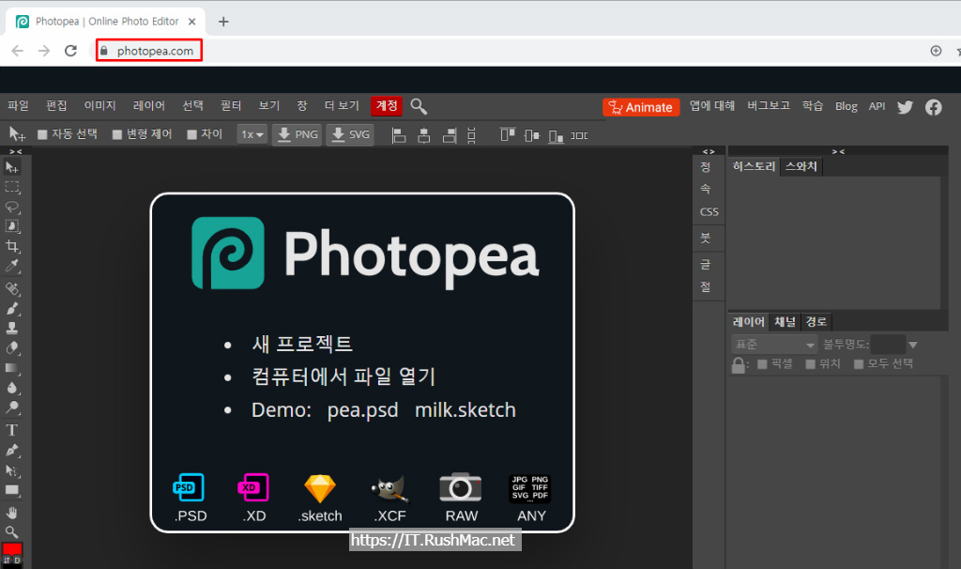Select the Rectangle shape tool
Screen dimensions: 961x569
(x=12, y=490)
